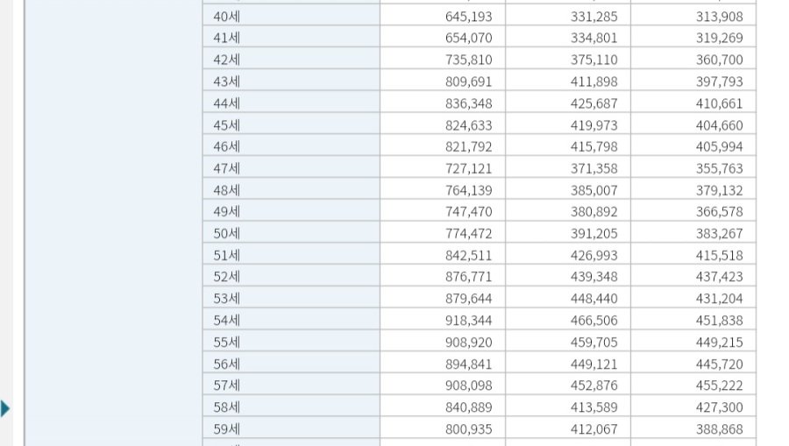
Task: Select the cell with value 836,348
Action: pos(468,103)
